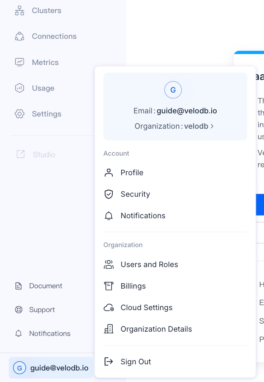Click the Billings receipt icon
264x382 pixels.
pos(109,286)
